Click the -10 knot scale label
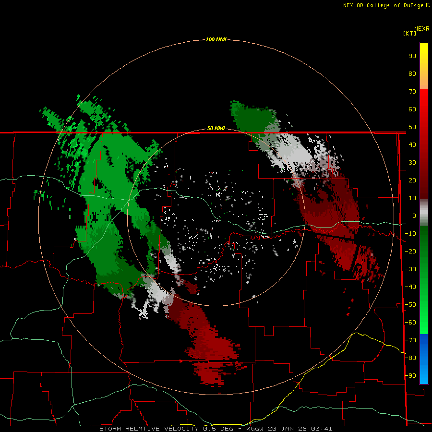Screen dimensions: 432x432 click(x=410, y=234)
